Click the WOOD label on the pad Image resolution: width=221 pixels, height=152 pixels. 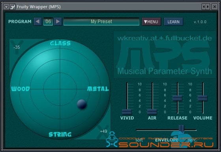tap(21, 89)
